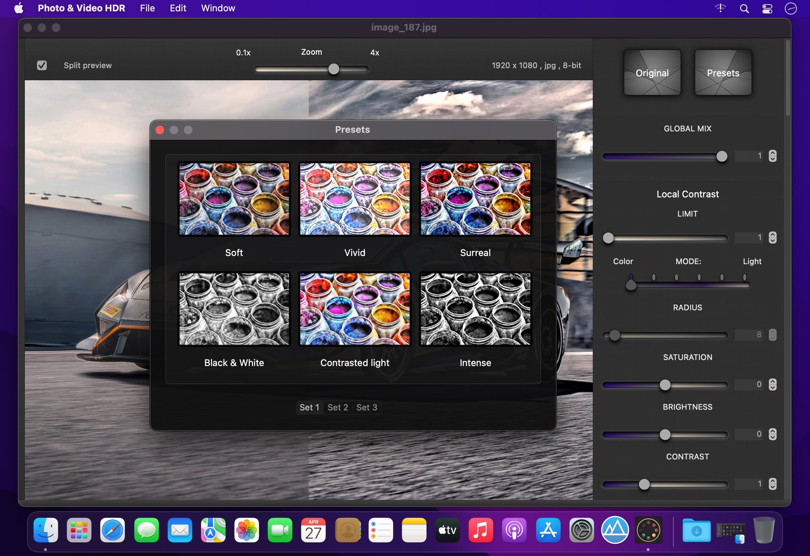Switch to Set 2 presets
Image resolution: width=810 pixels, height=556 pixels.
pos(338,407)
